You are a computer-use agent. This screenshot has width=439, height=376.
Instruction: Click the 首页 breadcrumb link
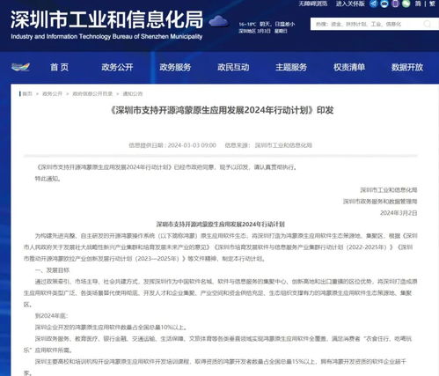pyautogui.click(x=27, y=94)
